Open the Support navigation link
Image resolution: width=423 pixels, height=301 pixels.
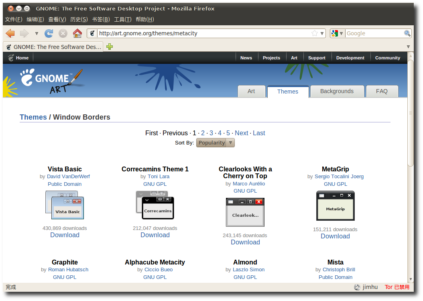point(317,58)
